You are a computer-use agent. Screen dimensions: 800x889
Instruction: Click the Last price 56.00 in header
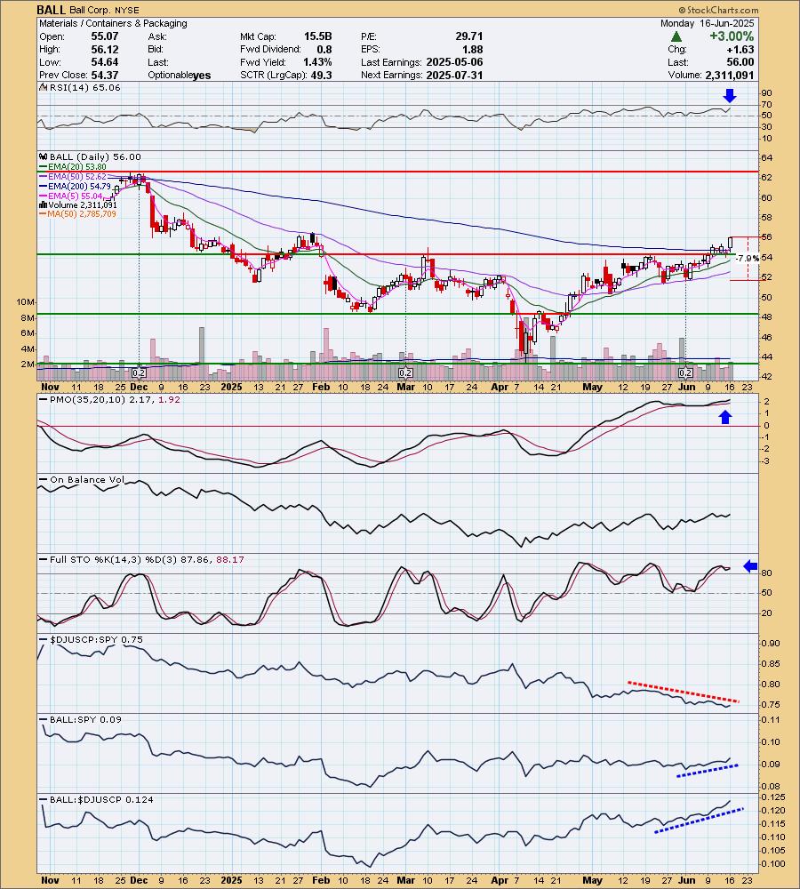pyautogui.click(x=740, y=62)
